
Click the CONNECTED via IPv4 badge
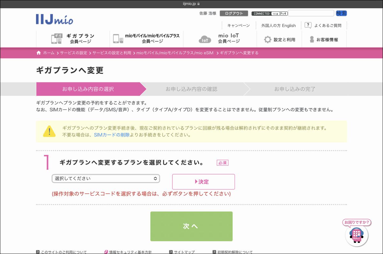[270, 14]
